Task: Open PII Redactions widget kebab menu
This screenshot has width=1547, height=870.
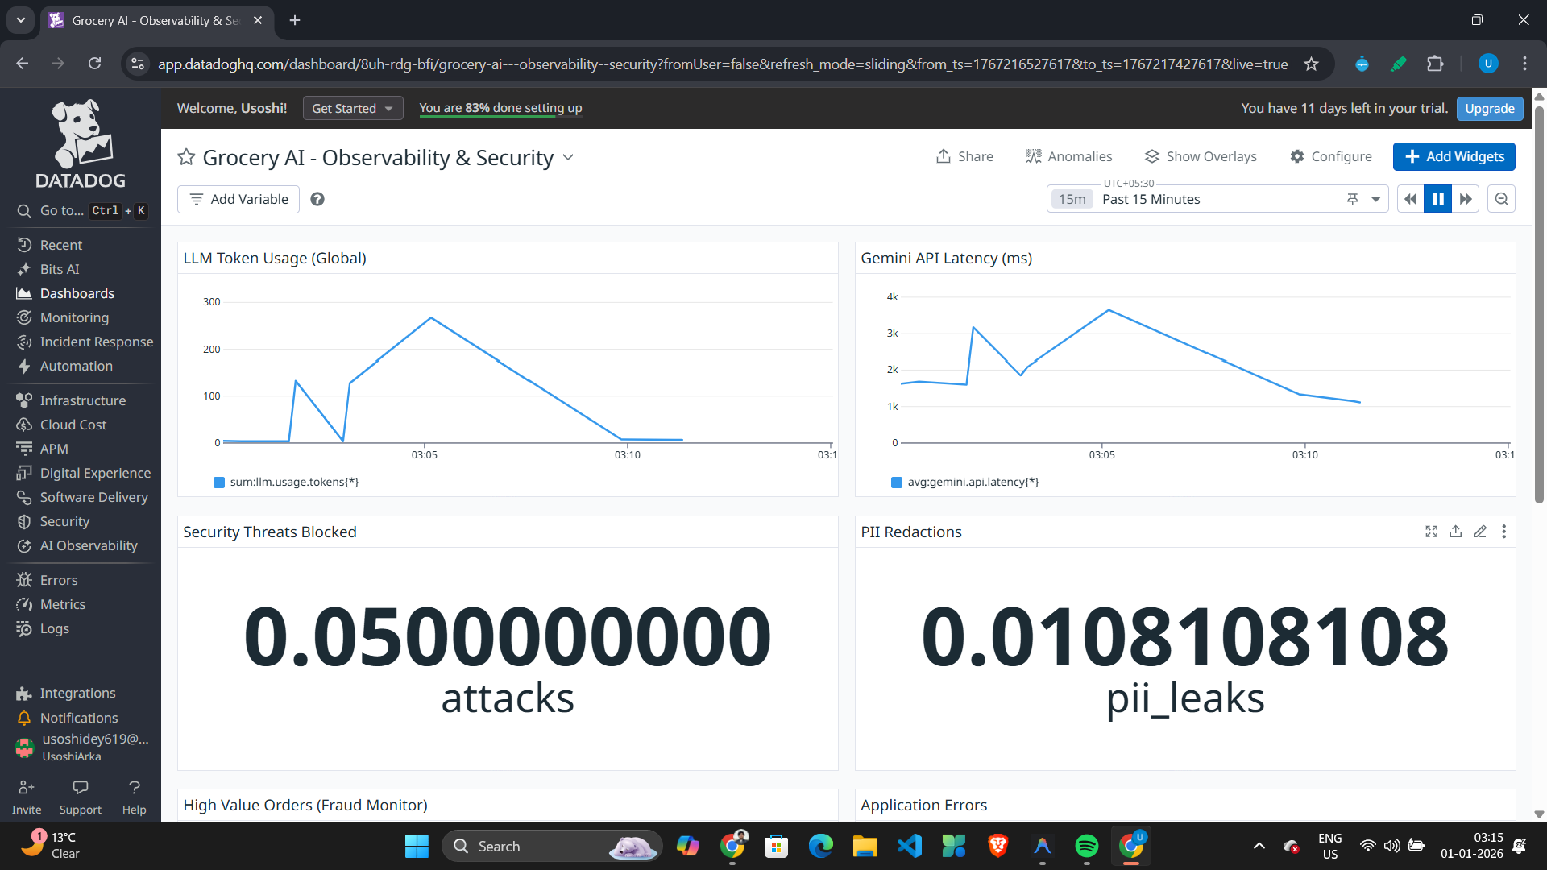Action: 1503,532
